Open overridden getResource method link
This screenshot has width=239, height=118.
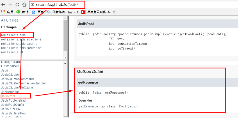pyautogui.click(x=88, y=106)
